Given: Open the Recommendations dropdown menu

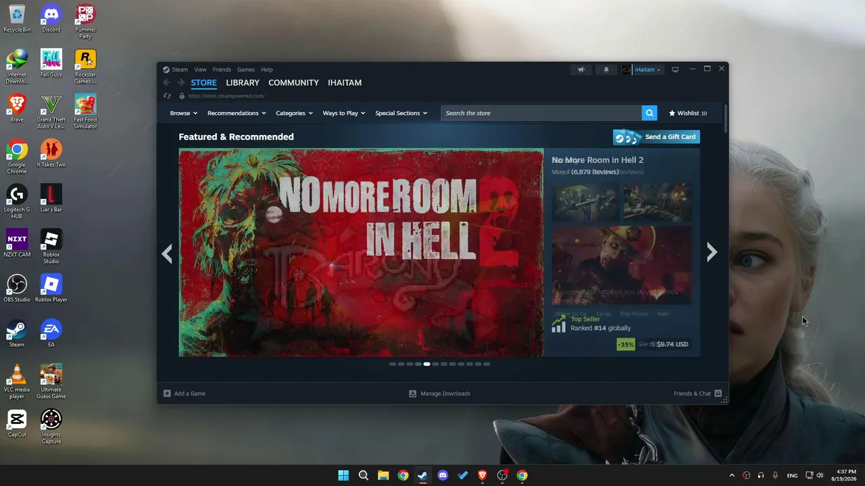Looking at the screenshot, I should (x=237, y=113).
